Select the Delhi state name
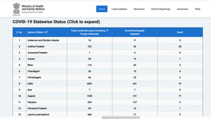 click(30, 84)
